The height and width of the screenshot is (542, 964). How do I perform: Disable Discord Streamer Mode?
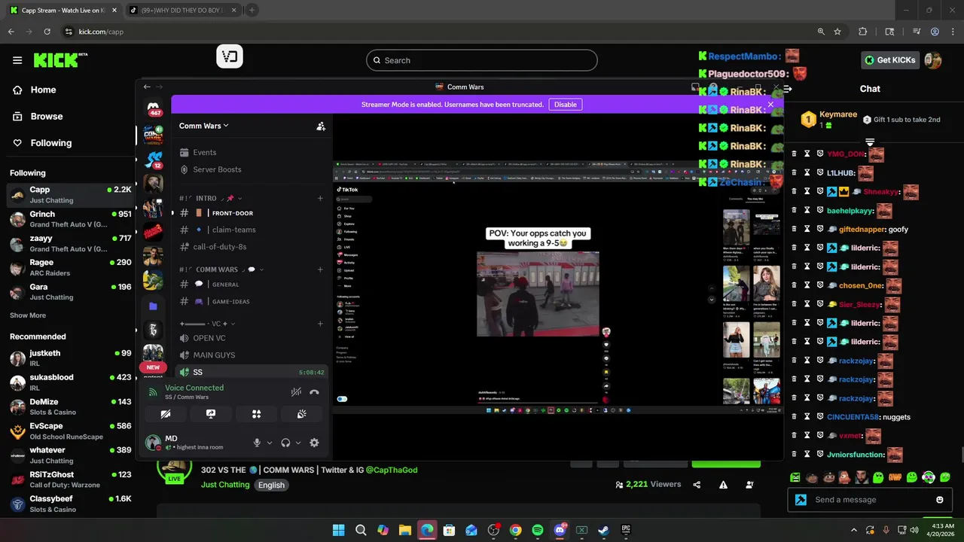click(x=566, y=105)
